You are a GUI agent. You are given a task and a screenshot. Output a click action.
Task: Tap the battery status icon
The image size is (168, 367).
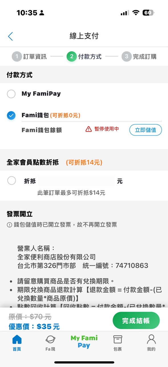[148, 13]
